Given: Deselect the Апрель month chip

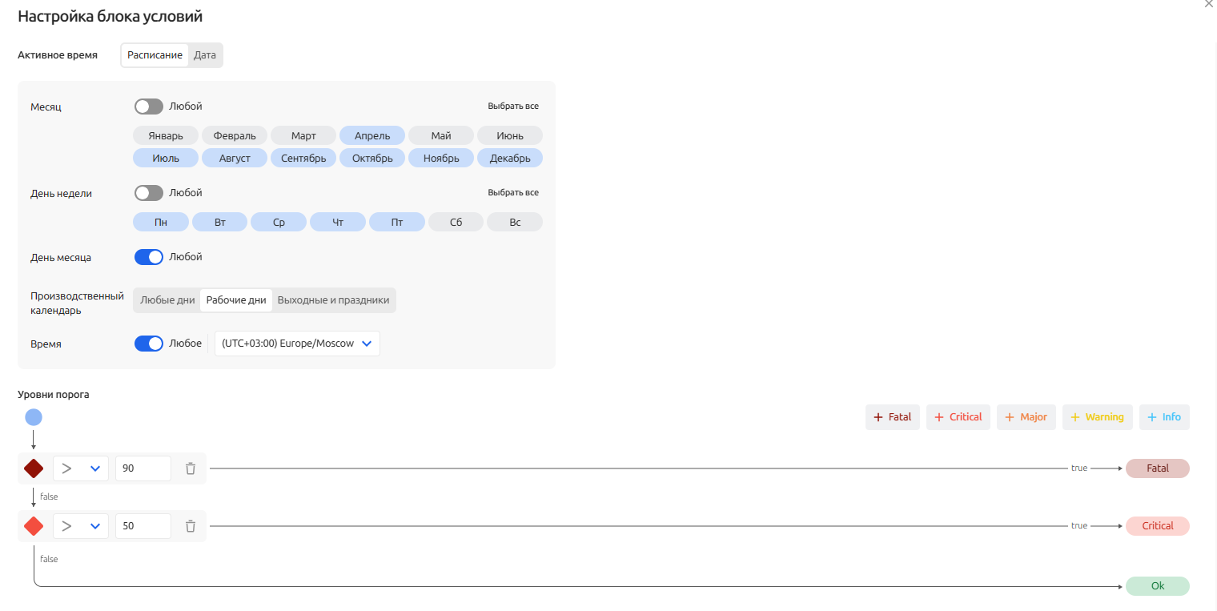Looking at the screenshot, I should pos(372,135).
